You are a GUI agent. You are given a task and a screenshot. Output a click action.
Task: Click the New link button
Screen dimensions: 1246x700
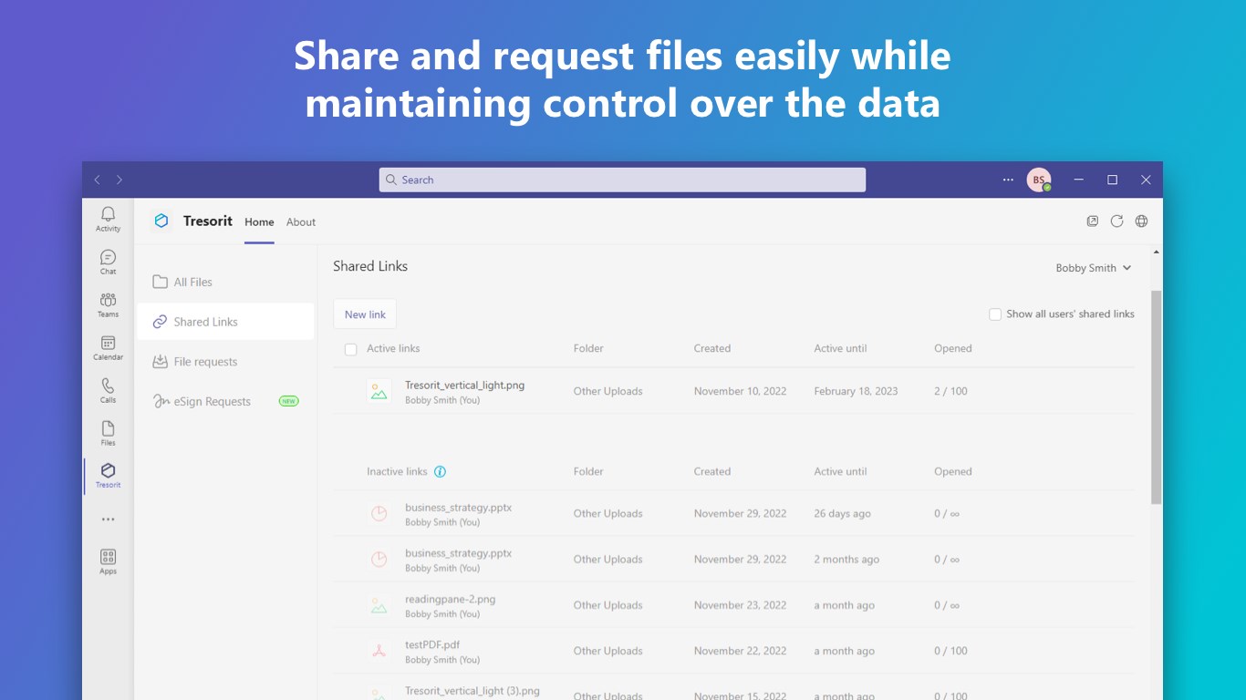(365, 314)
